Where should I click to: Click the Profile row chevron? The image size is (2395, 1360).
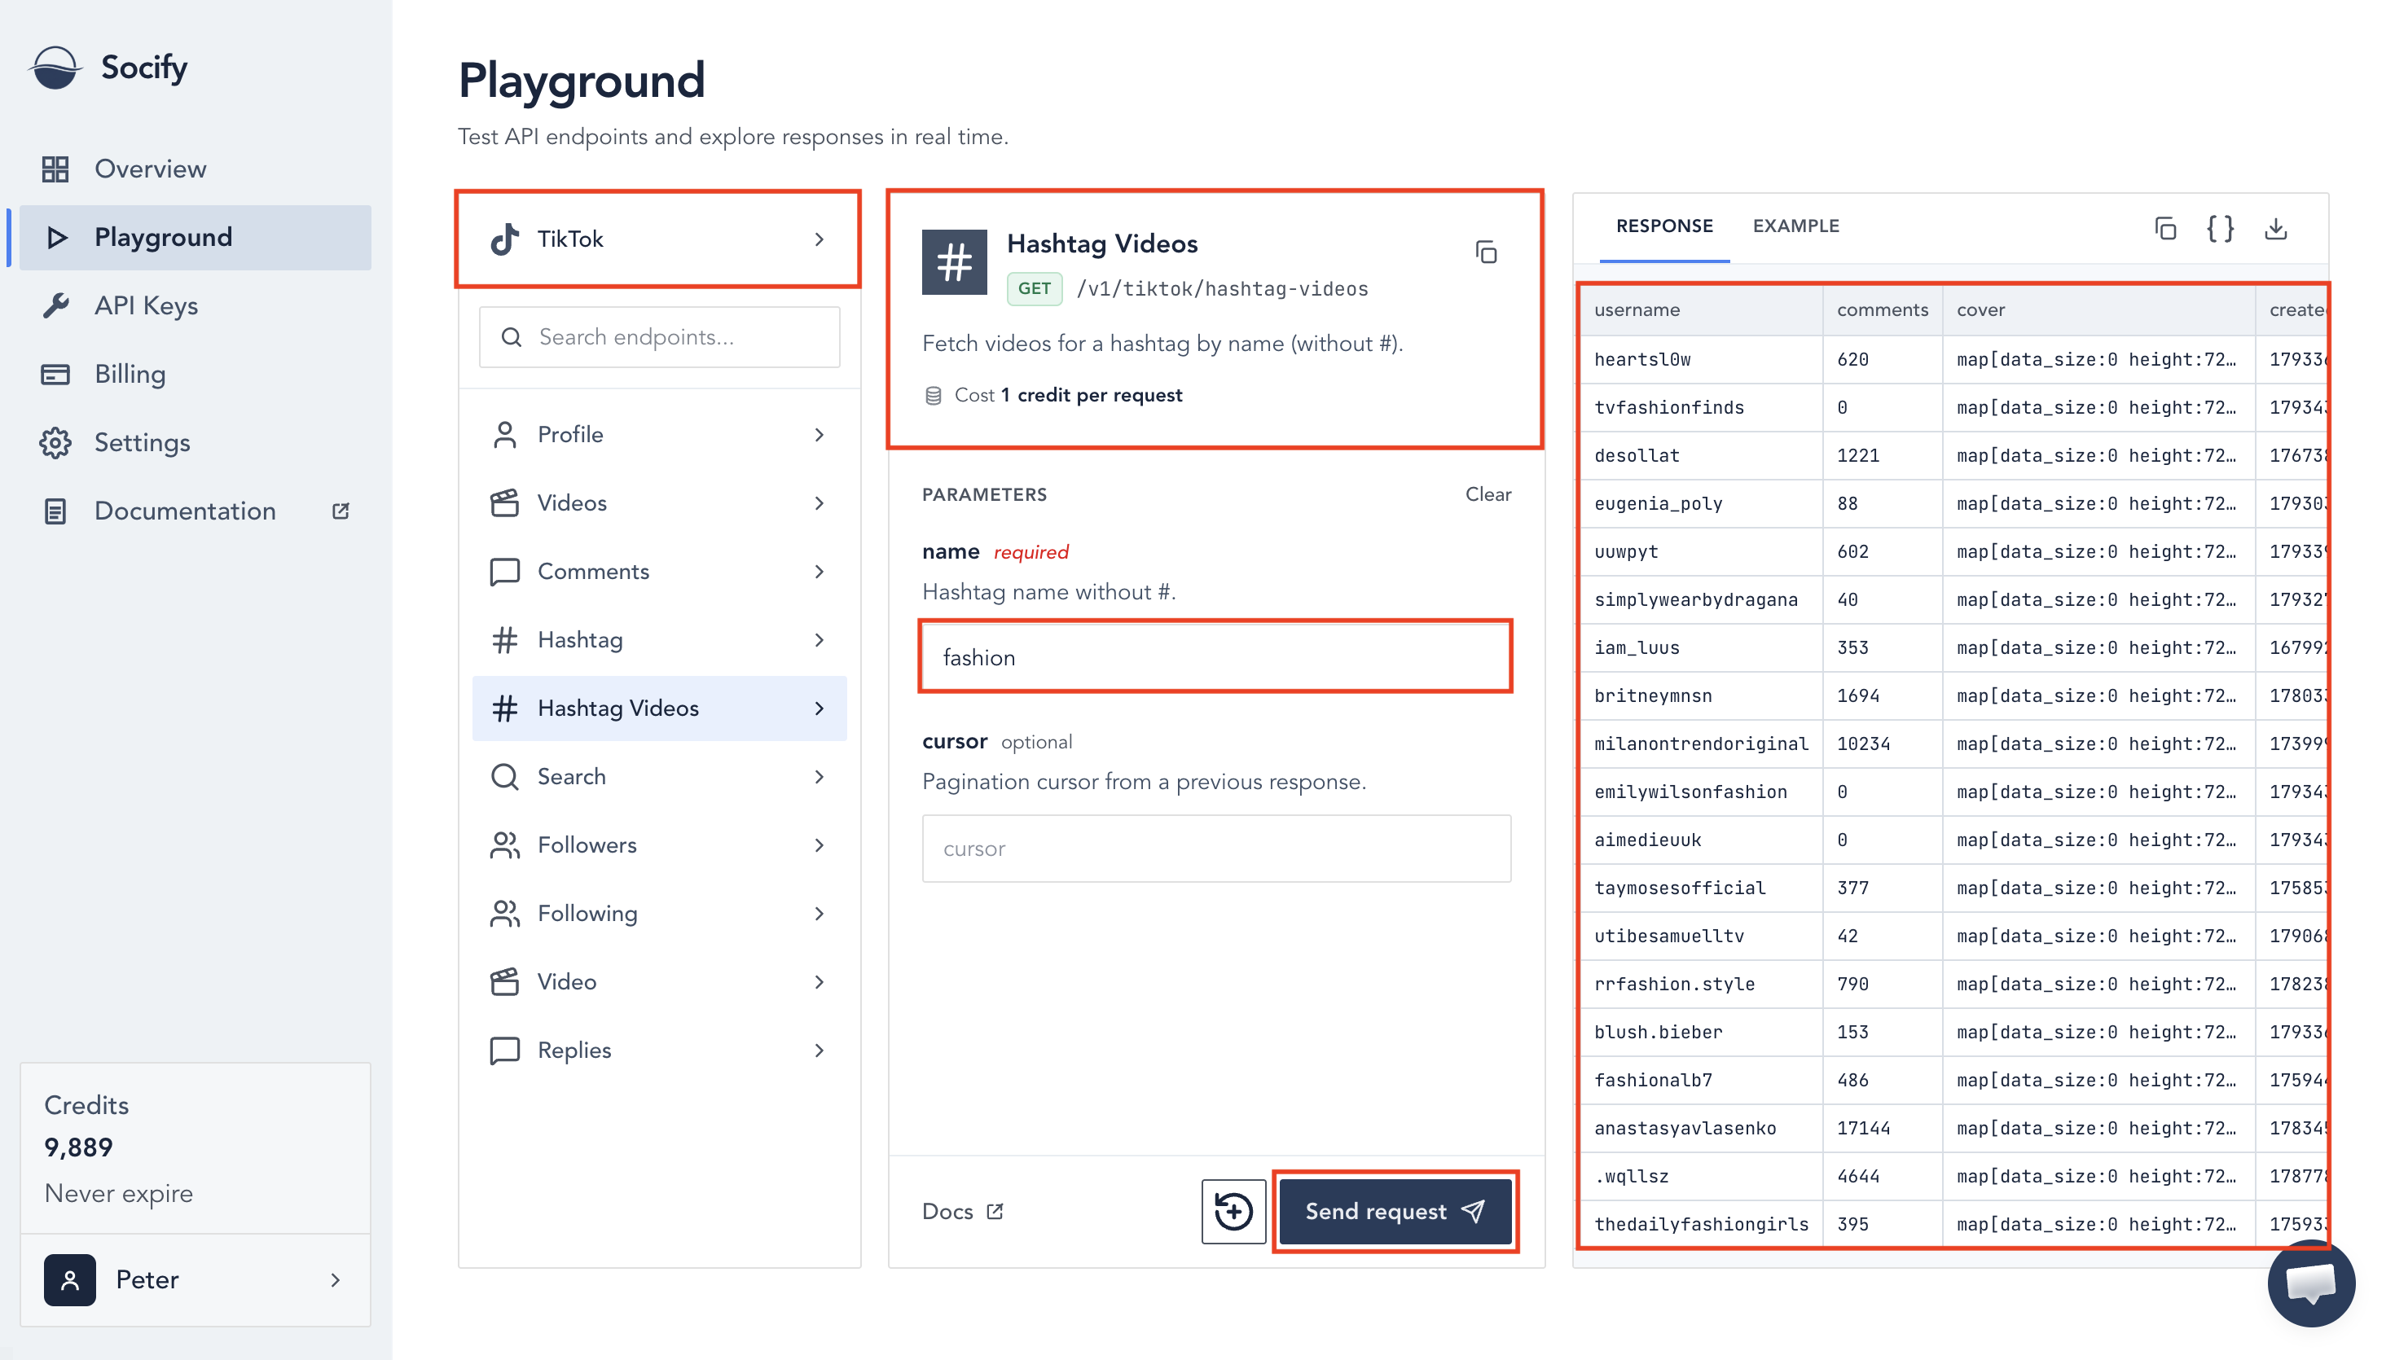click(820, 434)
